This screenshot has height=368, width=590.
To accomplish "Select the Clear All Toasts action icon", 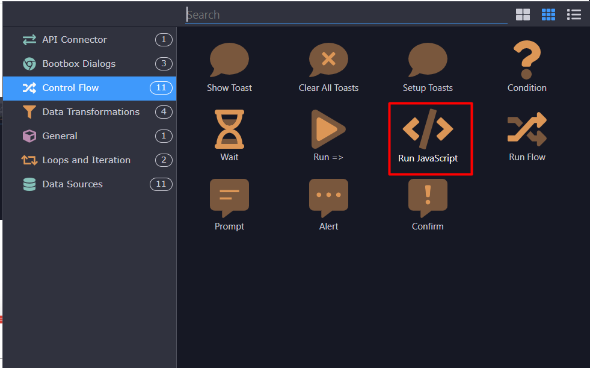I will click(328, 60).
